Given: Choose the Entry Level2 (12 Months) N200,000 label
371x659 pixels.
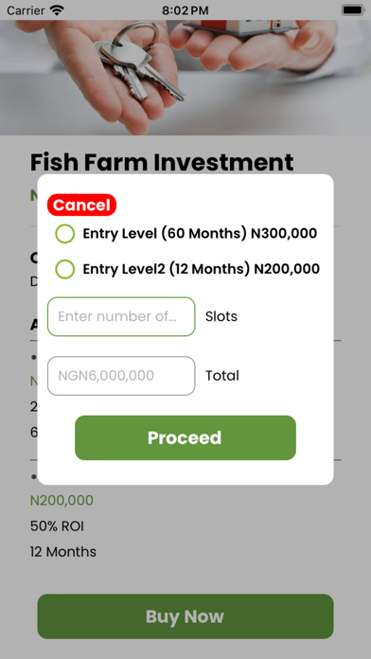Looking at the screenshot, I should click(202, 269).
